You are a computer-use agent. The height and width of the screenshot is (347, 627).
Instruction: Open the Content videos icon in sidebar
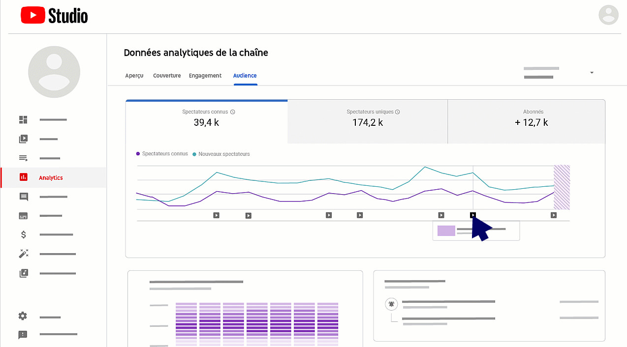(x=23, y=139)
